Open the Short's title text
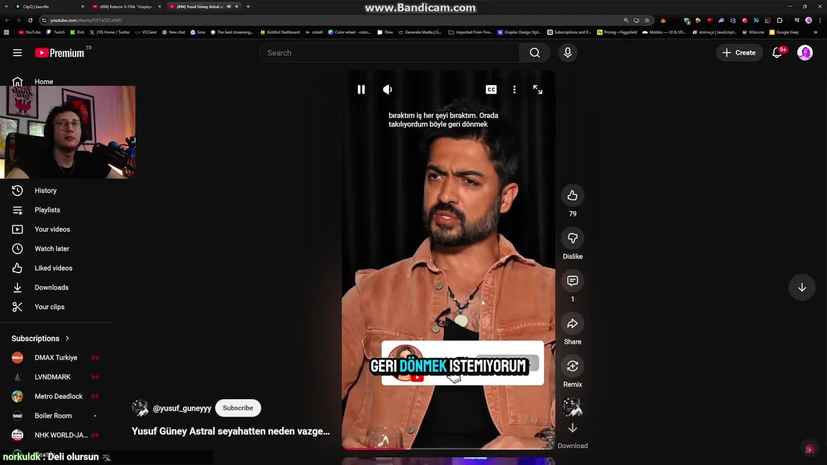The height and width of the screenshot is (465, 827). 231,431
